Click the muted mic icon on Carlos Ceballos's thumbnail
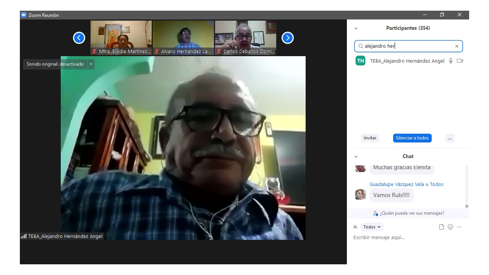This screenshot has width=489, height=275. 219,51
